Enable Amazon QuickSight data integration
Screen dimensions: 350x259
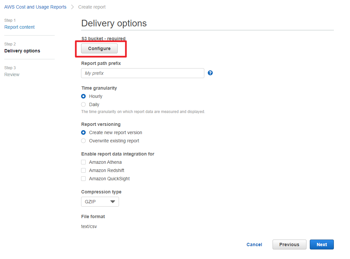click(83, 179)
